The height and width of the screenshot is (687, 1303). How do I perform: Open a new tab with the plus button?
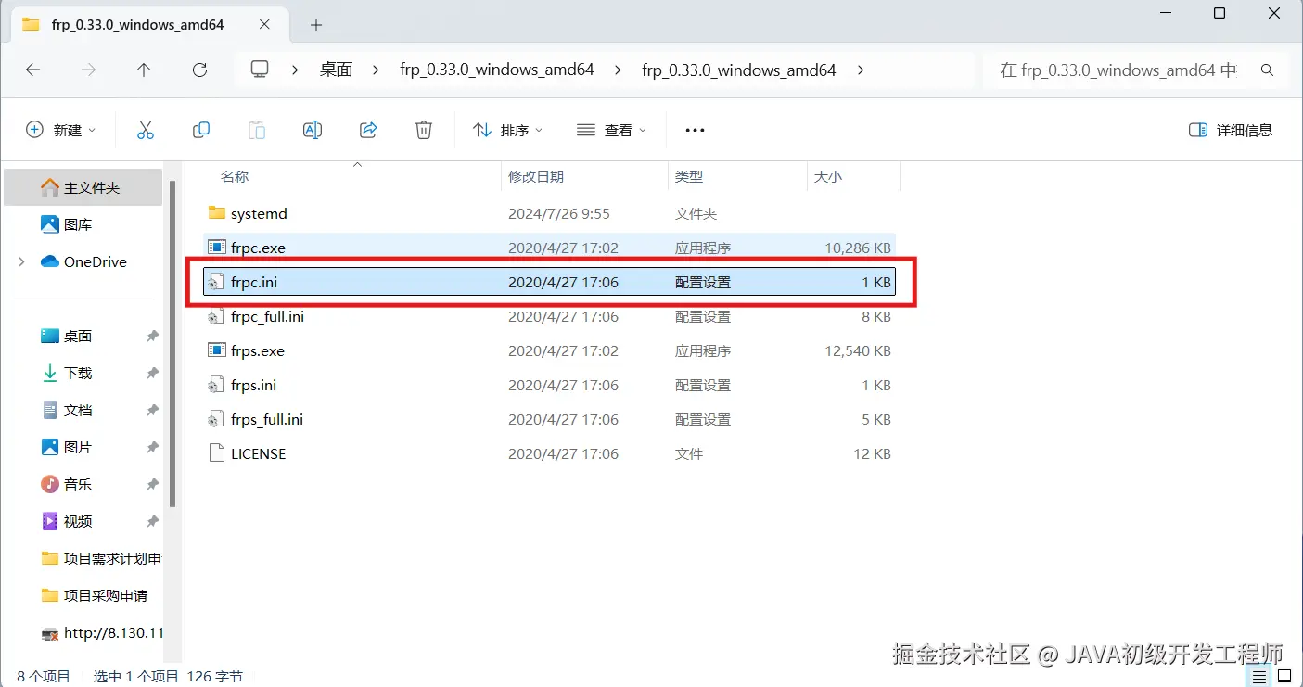316,25
